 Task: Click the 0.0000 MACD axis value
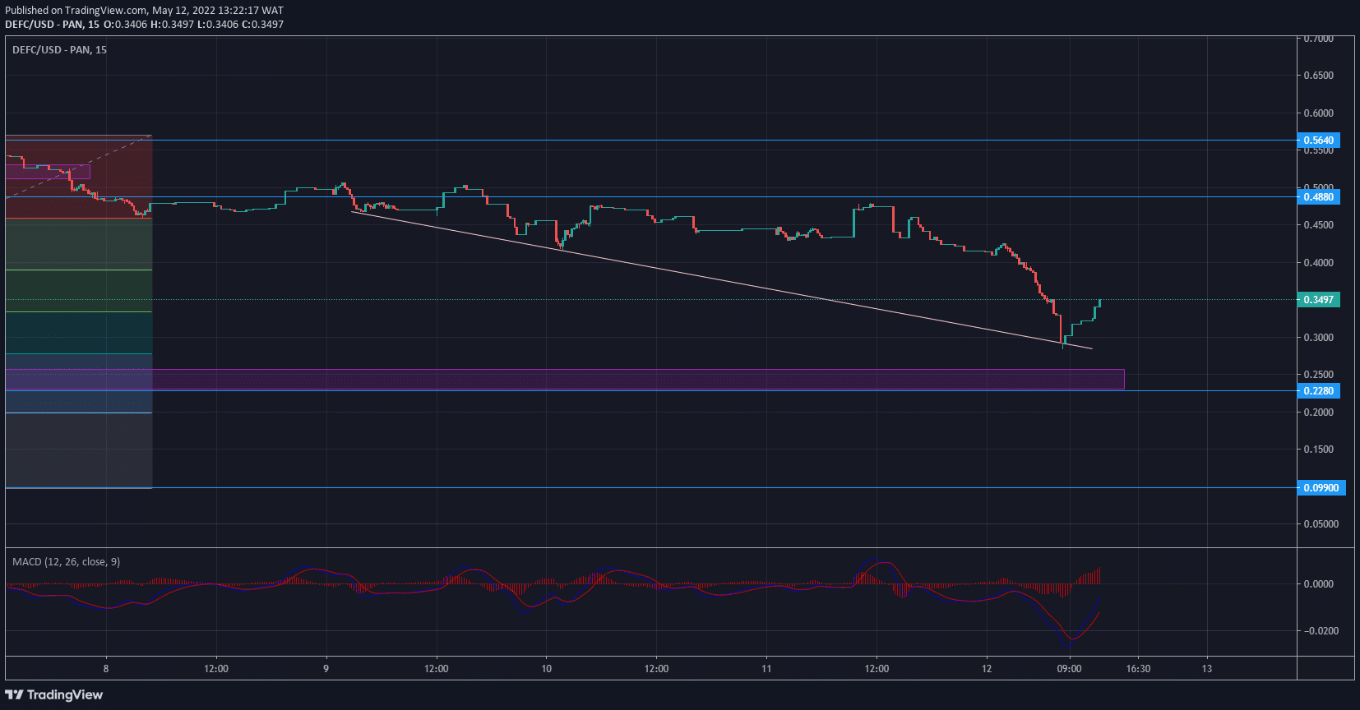(1319, 584)
